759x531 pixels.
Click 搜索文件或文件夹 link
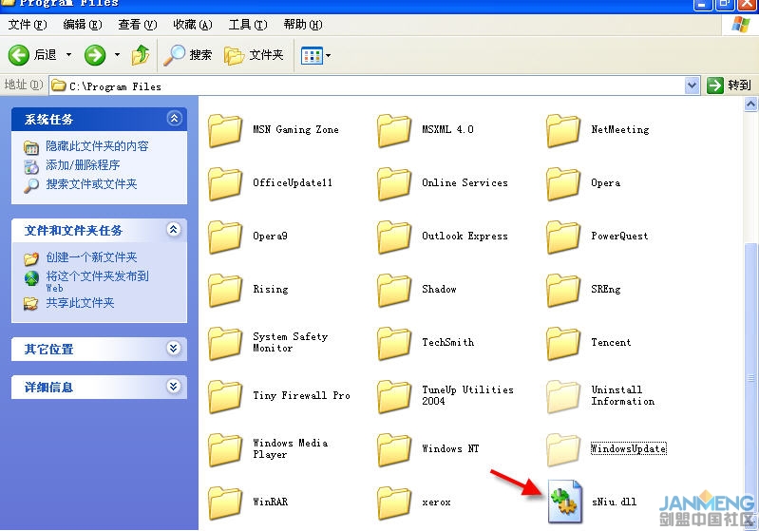(x=91, y=184)
